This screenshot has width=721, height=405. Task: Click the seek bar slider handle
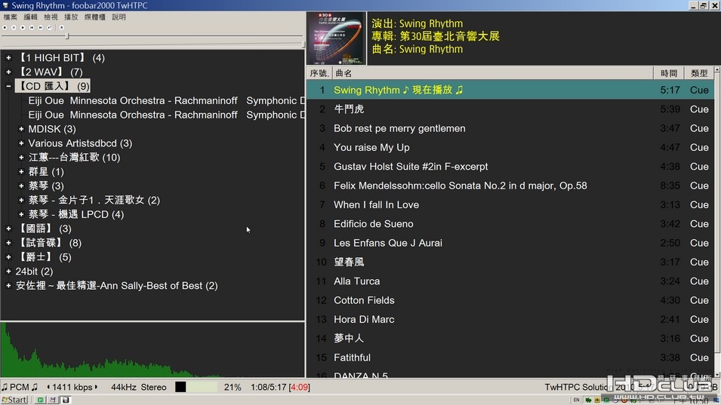click(67, 35)
